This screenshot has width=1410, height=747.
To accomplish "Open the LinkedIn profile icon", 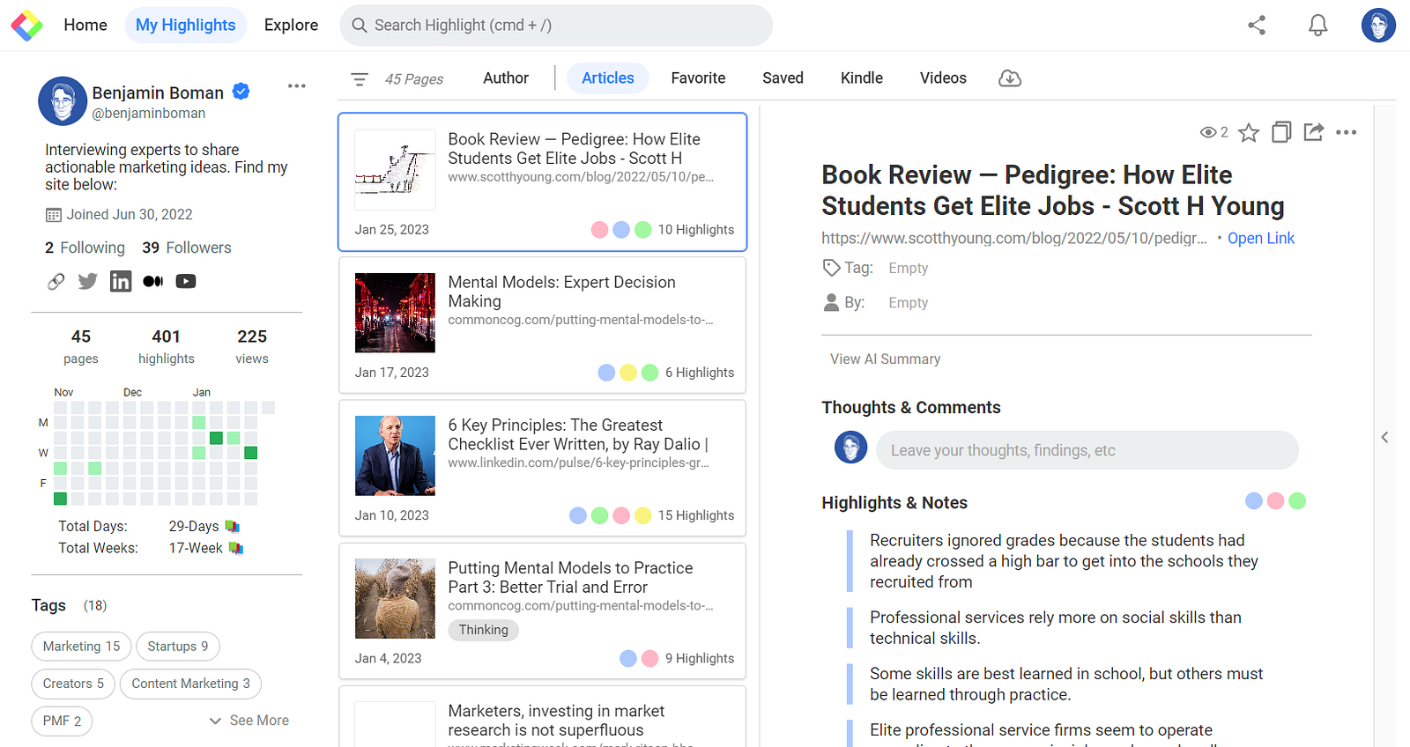I will click(121, 282).
